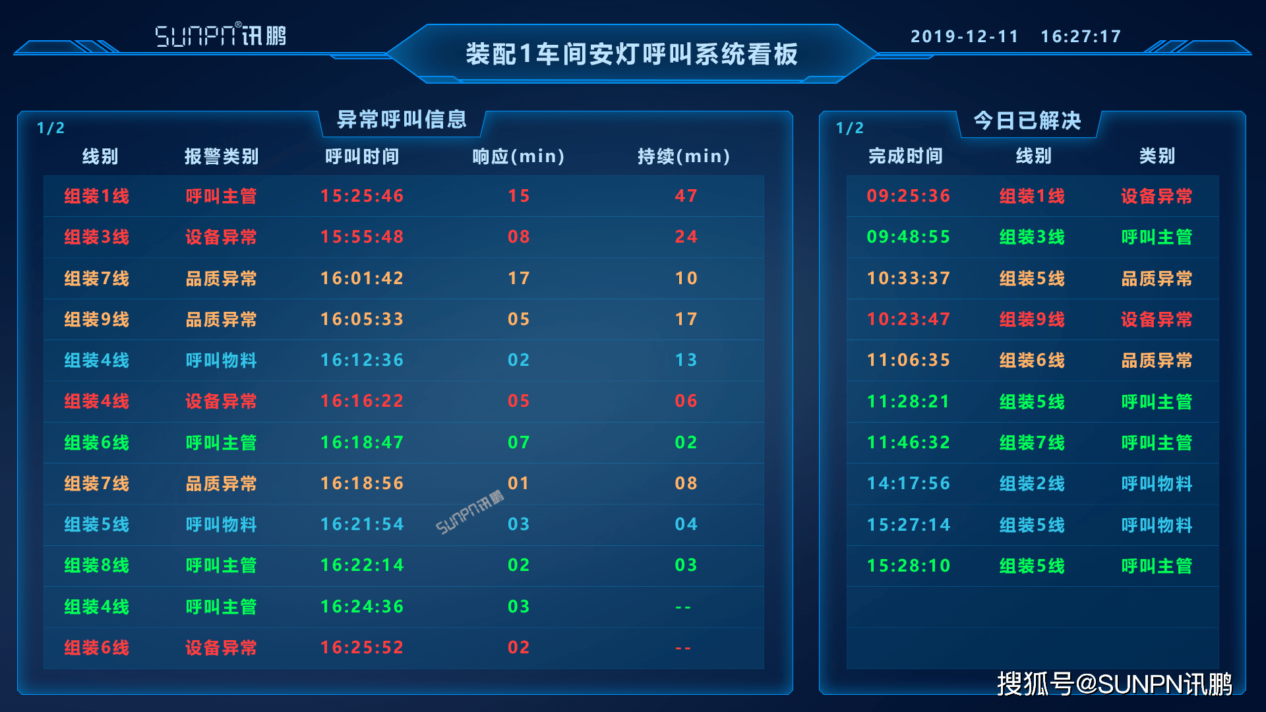
Task: Click the completion time 11:28:21
Action: [x=909, y=401]
